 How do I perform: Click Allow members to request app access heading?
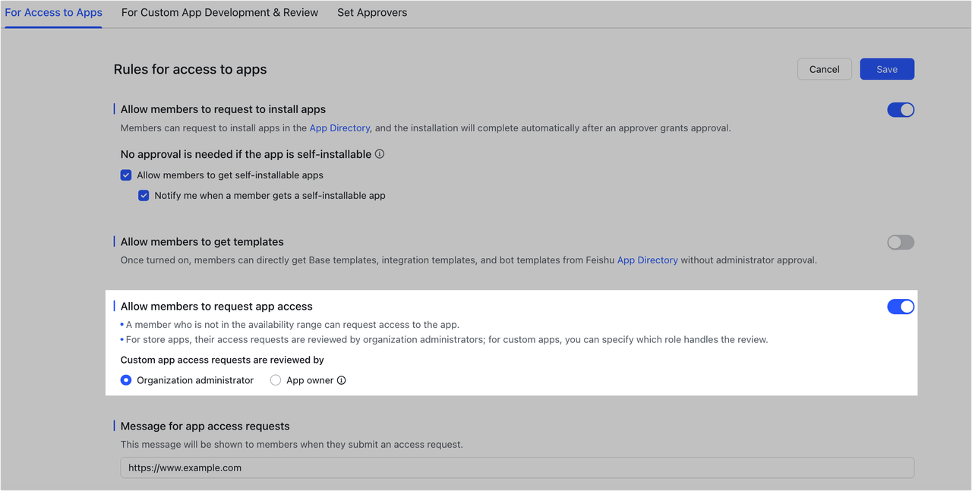coord(216,307)
